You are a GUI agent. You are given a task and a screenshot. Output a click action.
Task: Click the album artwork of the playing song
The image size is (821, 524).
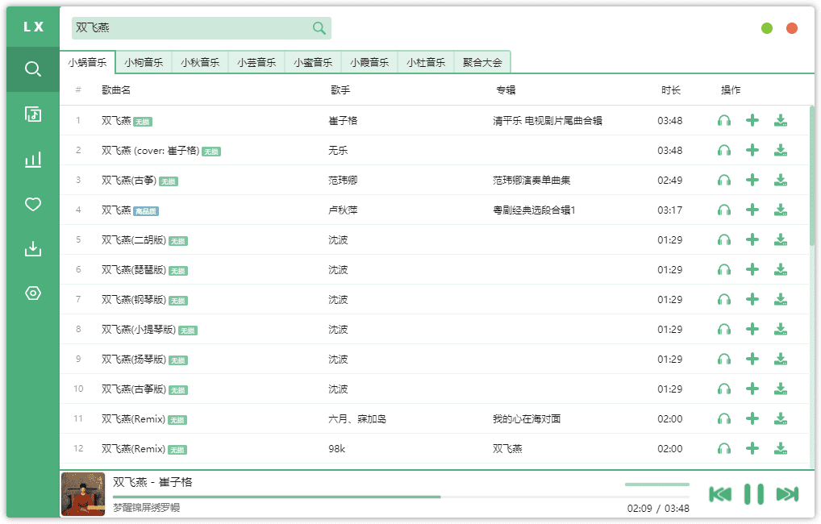(83, 493)
